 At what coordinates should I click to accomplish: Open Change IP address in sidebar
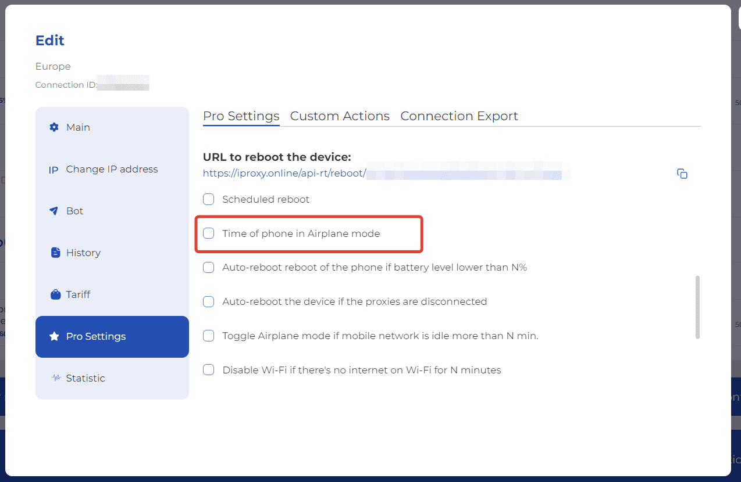[112, 170]
